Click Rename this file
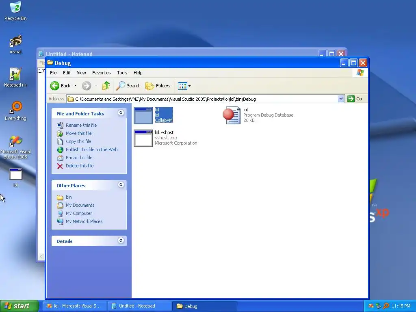Screen dimensions: 416x312 [81, 125]
